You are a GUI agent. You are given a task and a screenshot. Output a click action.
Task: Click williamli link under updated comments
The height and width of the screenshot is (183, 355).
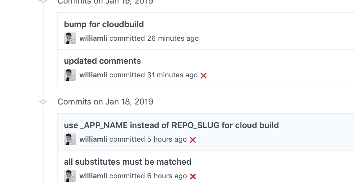93,75
